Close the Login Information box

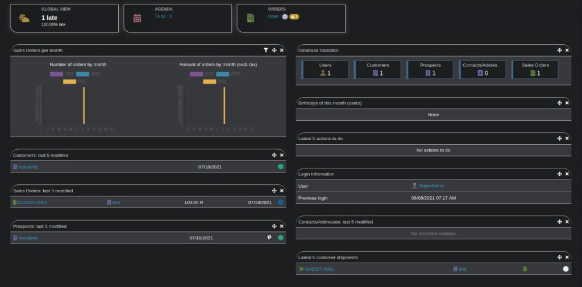(567, 174)
